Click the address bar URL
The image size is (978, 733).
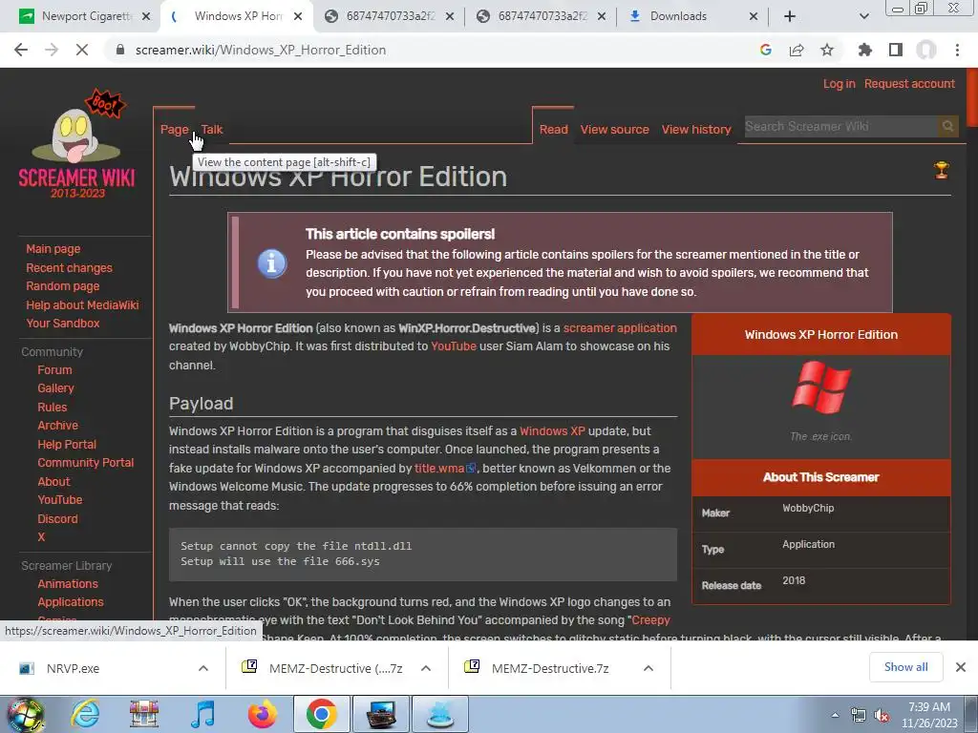[x=260, y=50]
